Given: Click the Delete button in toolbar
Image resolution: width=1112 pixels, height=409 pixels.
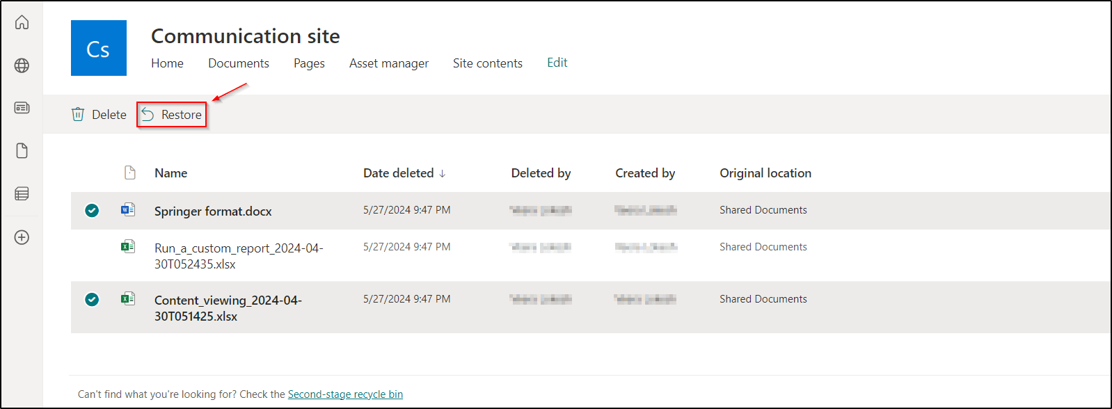Looking at the screenshot, I should point(100,115).
